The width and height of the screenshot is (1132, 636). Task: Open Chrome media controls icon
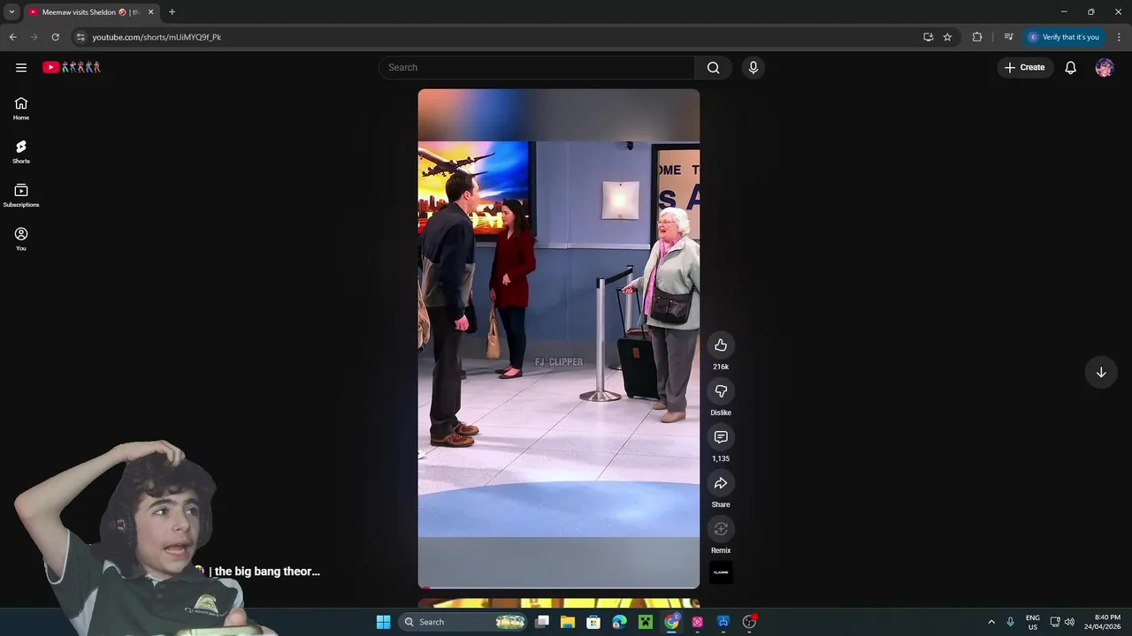[1008, 37]
